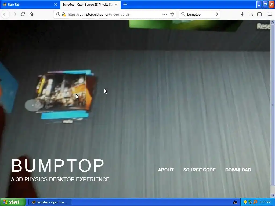The width and height of the screenshot is (275, 206).
Task: Select the BumpTop Open Source 3D Physics tab
Action: [90, 5]
